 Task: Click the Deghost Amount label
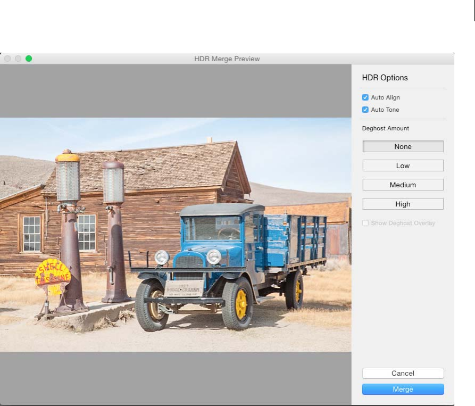click(x=385, y=128)
